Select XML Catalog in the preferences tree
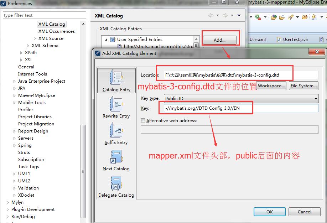Image resolution: width=327 pixels, height=223 pixels. (52, 24)
